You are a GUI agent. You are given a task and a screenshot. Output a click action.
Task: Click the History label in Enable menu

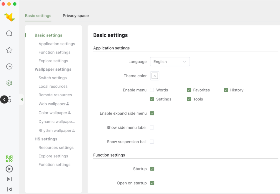[x=237, y=90]
